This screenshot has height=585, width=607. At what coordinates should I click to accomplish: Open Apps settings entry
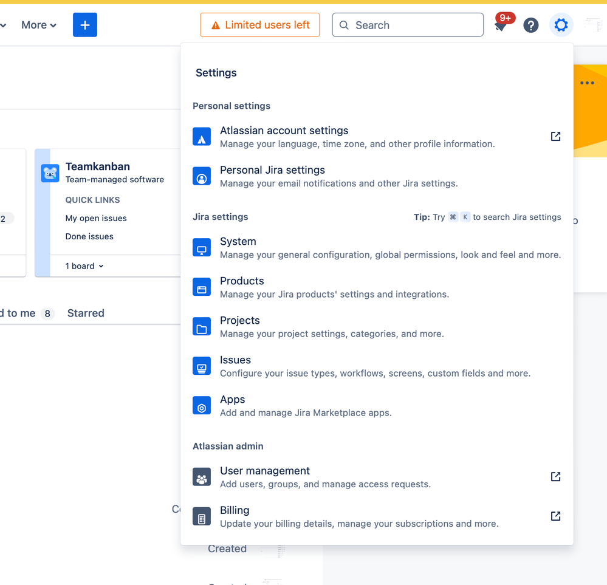tap(377, 406)
